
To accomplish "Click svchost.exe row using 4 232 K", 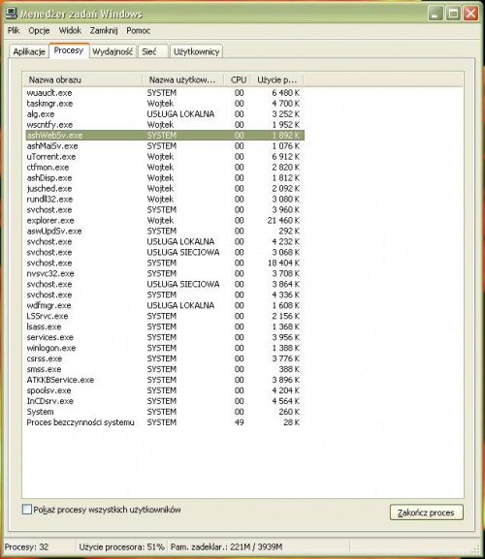I will 164,241.
